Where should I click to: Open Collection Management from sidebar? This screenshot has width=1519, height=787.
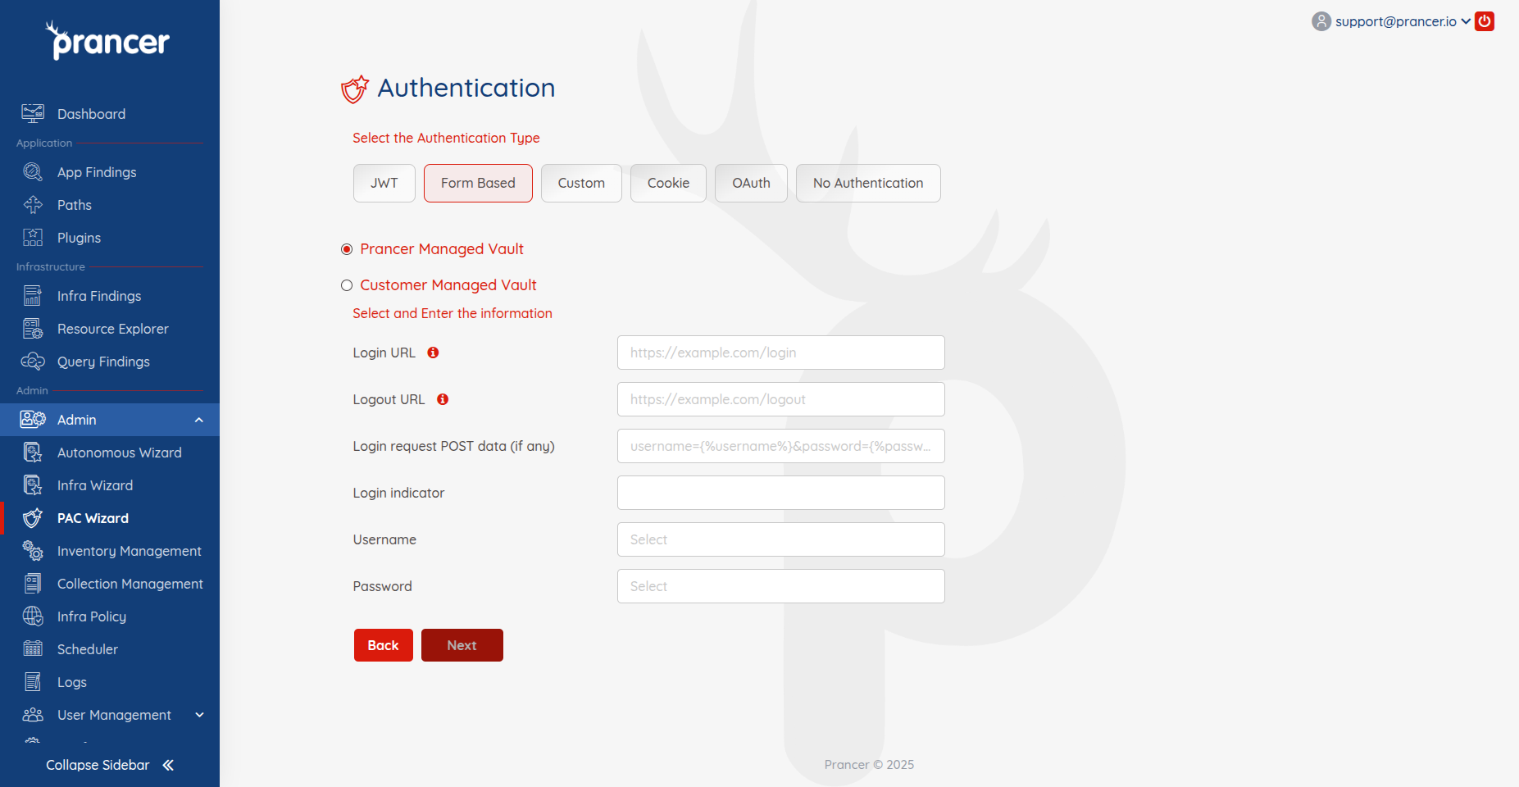point(130,584)
